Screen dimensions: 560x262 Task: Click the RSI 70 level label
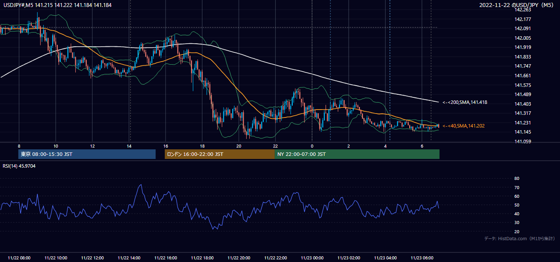(x=517, y=187)
